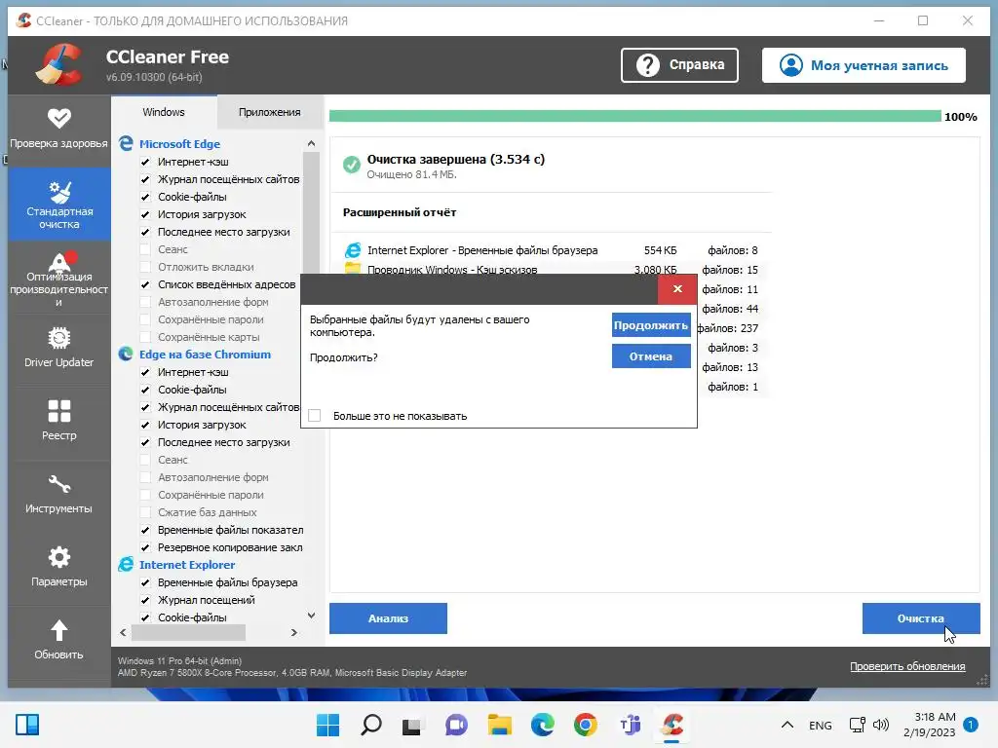998x748 pixels.
Task: Click CCleaner icon on taskbar
Action: [672, 725]
